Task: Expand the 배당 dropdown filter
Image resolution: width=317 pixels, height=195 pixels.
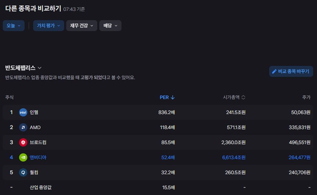Action: tap(110, 26)
